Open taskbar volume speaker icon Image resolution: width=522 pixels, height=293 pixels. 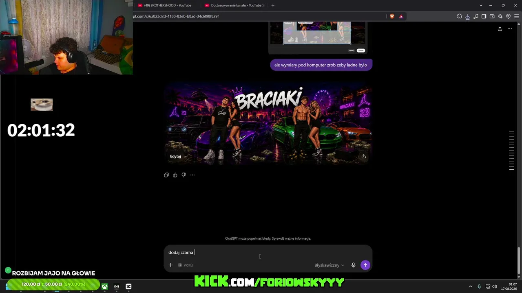pyautogui.click(x=495, y=286)
